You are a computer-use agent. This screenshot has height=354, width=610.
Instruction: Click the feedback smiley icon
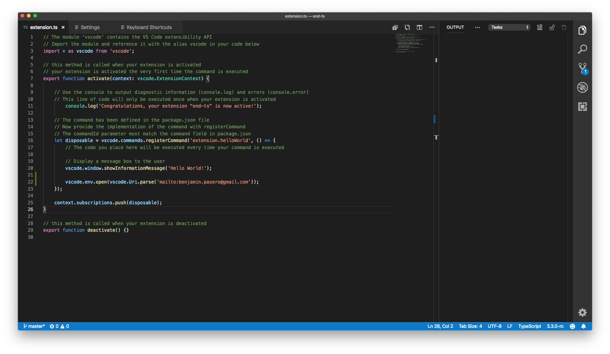click(572, 326)
